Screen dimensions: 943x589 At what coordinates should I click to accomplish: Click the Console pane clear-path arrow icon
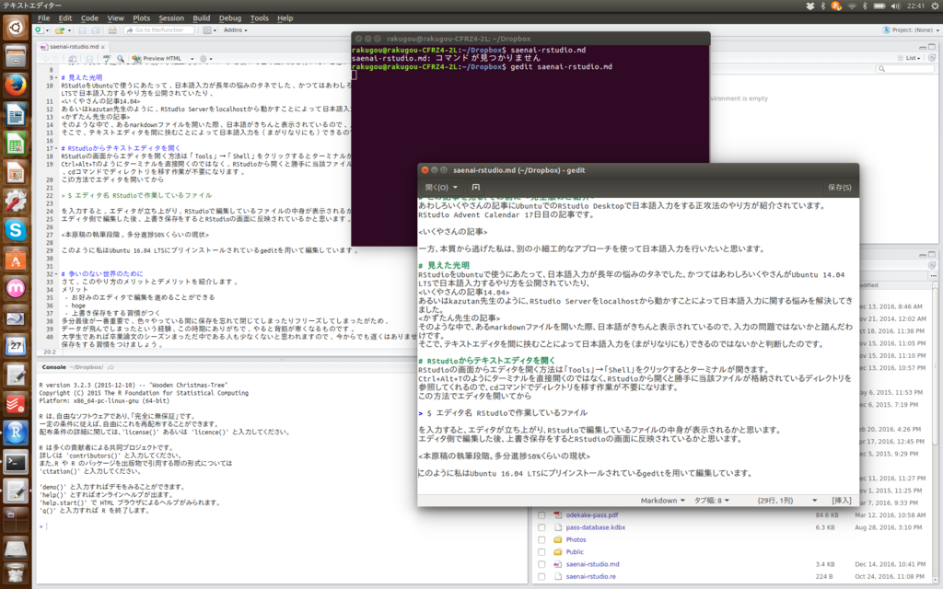pyautogui.click(x=111, y=367)
